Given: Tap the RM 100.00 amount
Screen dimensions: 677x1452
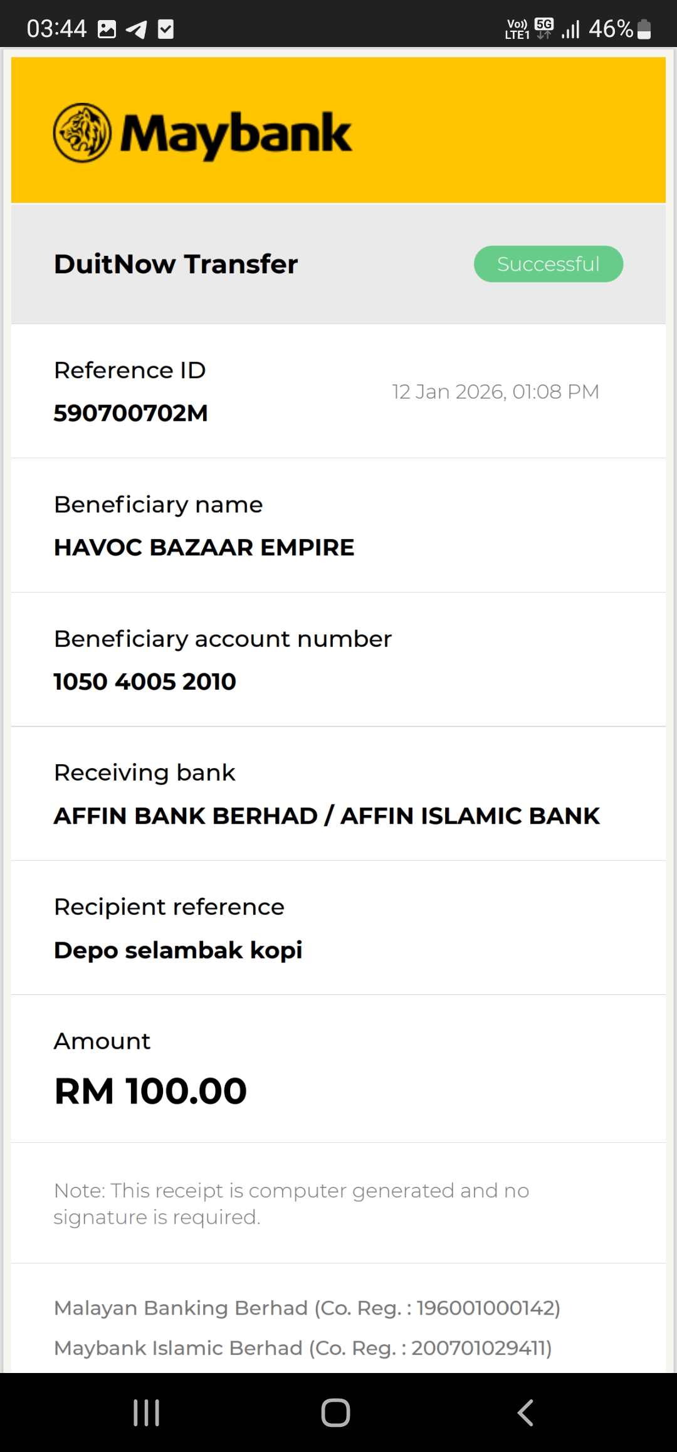Looking at the screenshot, I should 150,1091.
